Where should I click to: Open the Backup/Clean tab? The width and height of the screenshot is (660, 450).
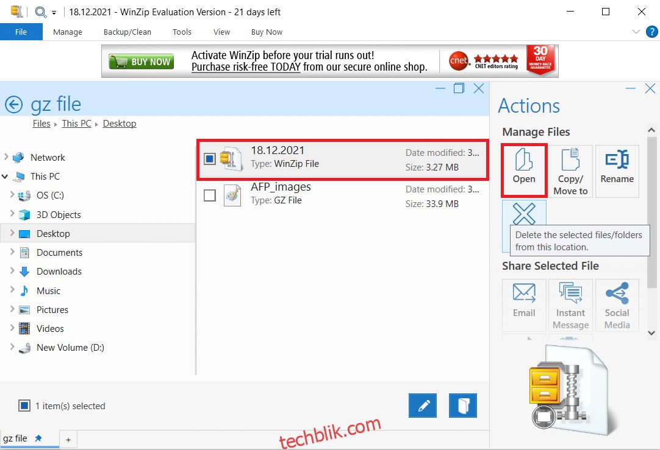[127, 32]
